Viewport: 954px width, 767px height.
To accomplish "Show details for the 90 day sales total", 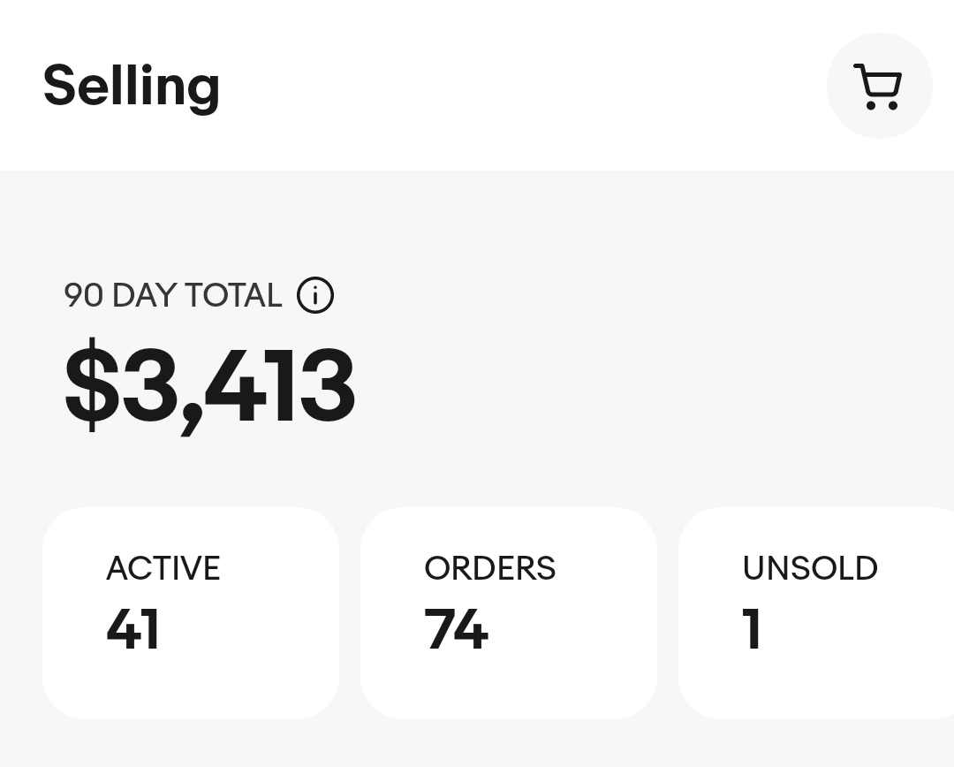I will 315,295.
